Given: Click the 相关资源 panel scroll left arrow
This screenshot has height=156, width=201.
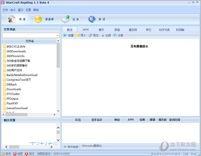Looking at the screenshot, I should (x=6, y=147).
